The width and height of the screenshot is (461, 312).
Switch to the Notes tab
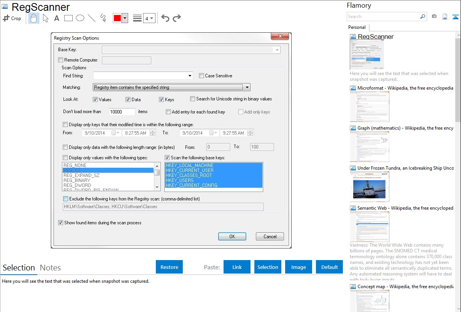[x=50, y=268]
